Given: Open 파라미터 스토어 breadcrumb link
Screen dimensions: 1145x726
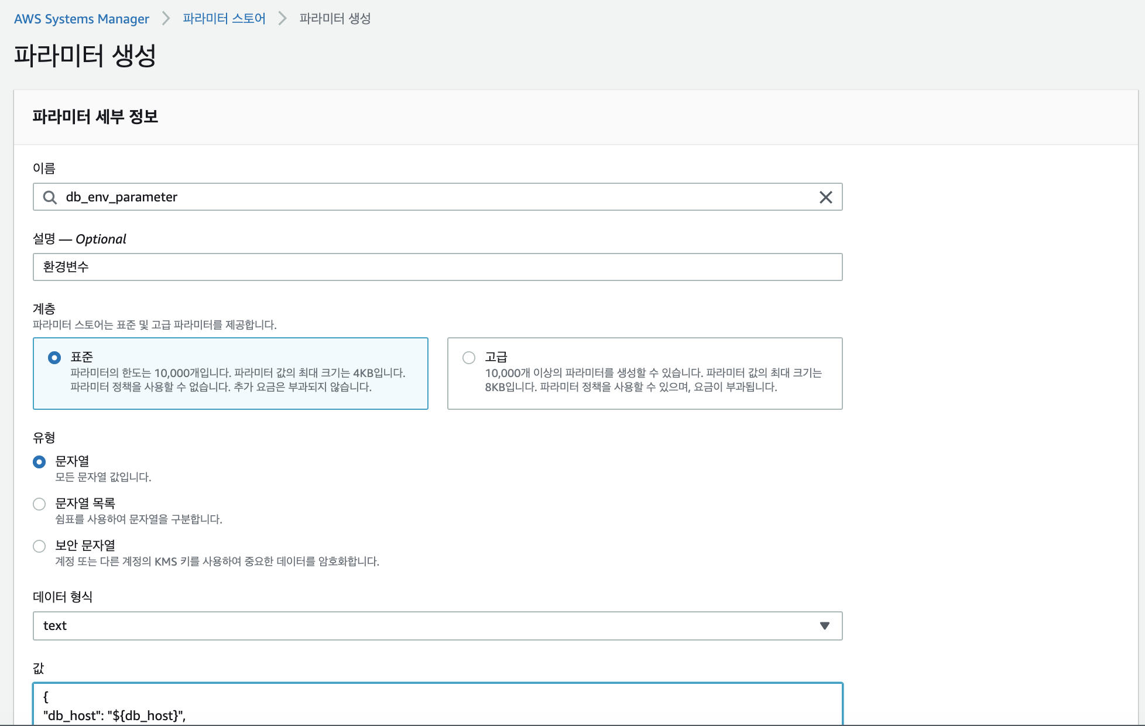Looking at the screenshot, I should pyautogui.click(x=224, y=19).
